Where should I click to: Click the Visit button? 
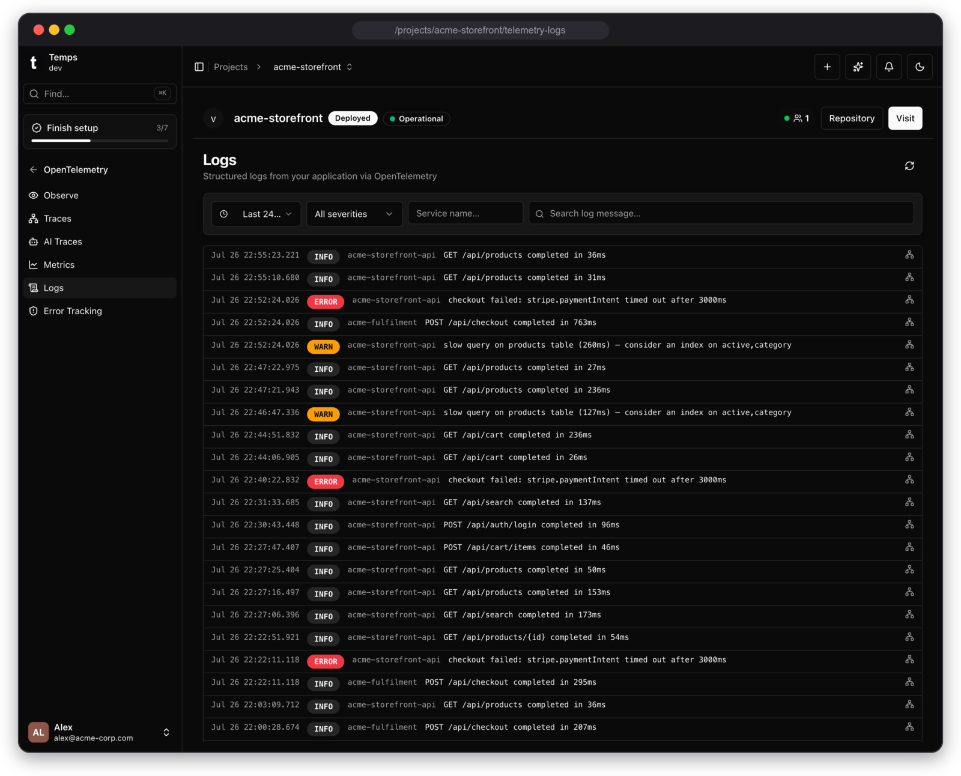click(905, 118)
